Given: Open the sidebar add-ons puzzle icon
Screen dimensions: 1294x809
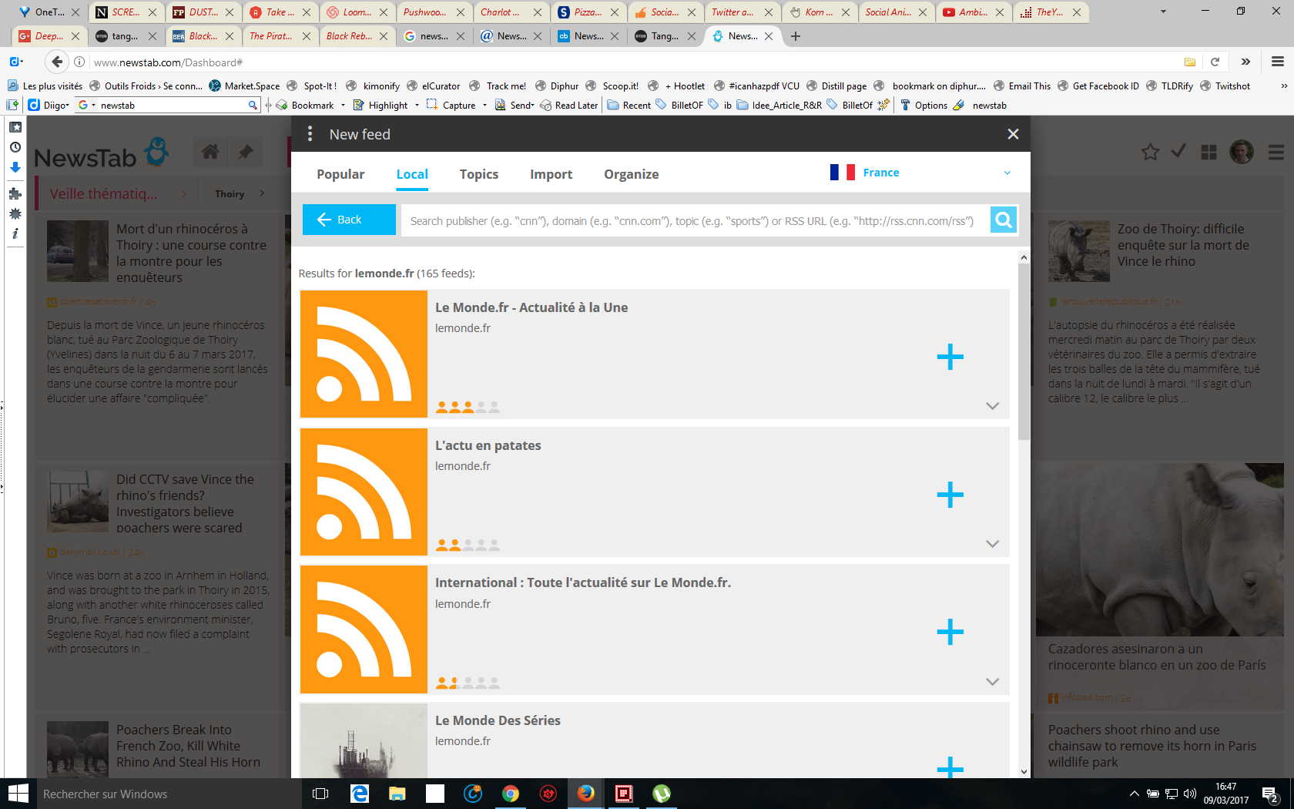Looking at the screenshot, I should 15,193.
